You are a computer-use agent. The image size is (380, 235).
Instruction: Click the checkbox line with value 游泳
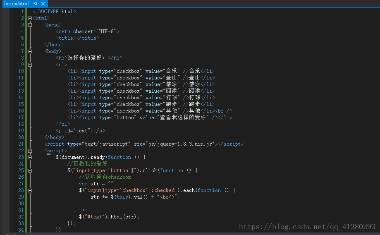[141, 84]
